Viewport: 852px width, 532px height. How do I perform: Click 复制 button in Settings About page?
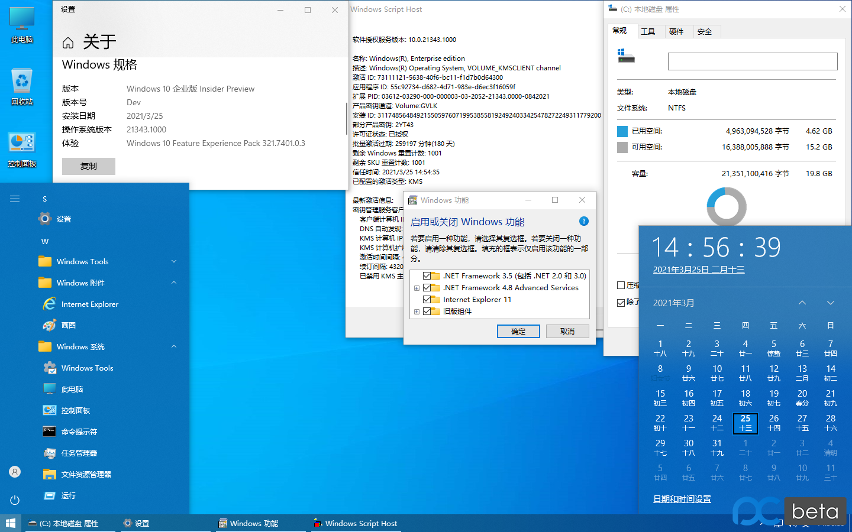coord(89,166)
